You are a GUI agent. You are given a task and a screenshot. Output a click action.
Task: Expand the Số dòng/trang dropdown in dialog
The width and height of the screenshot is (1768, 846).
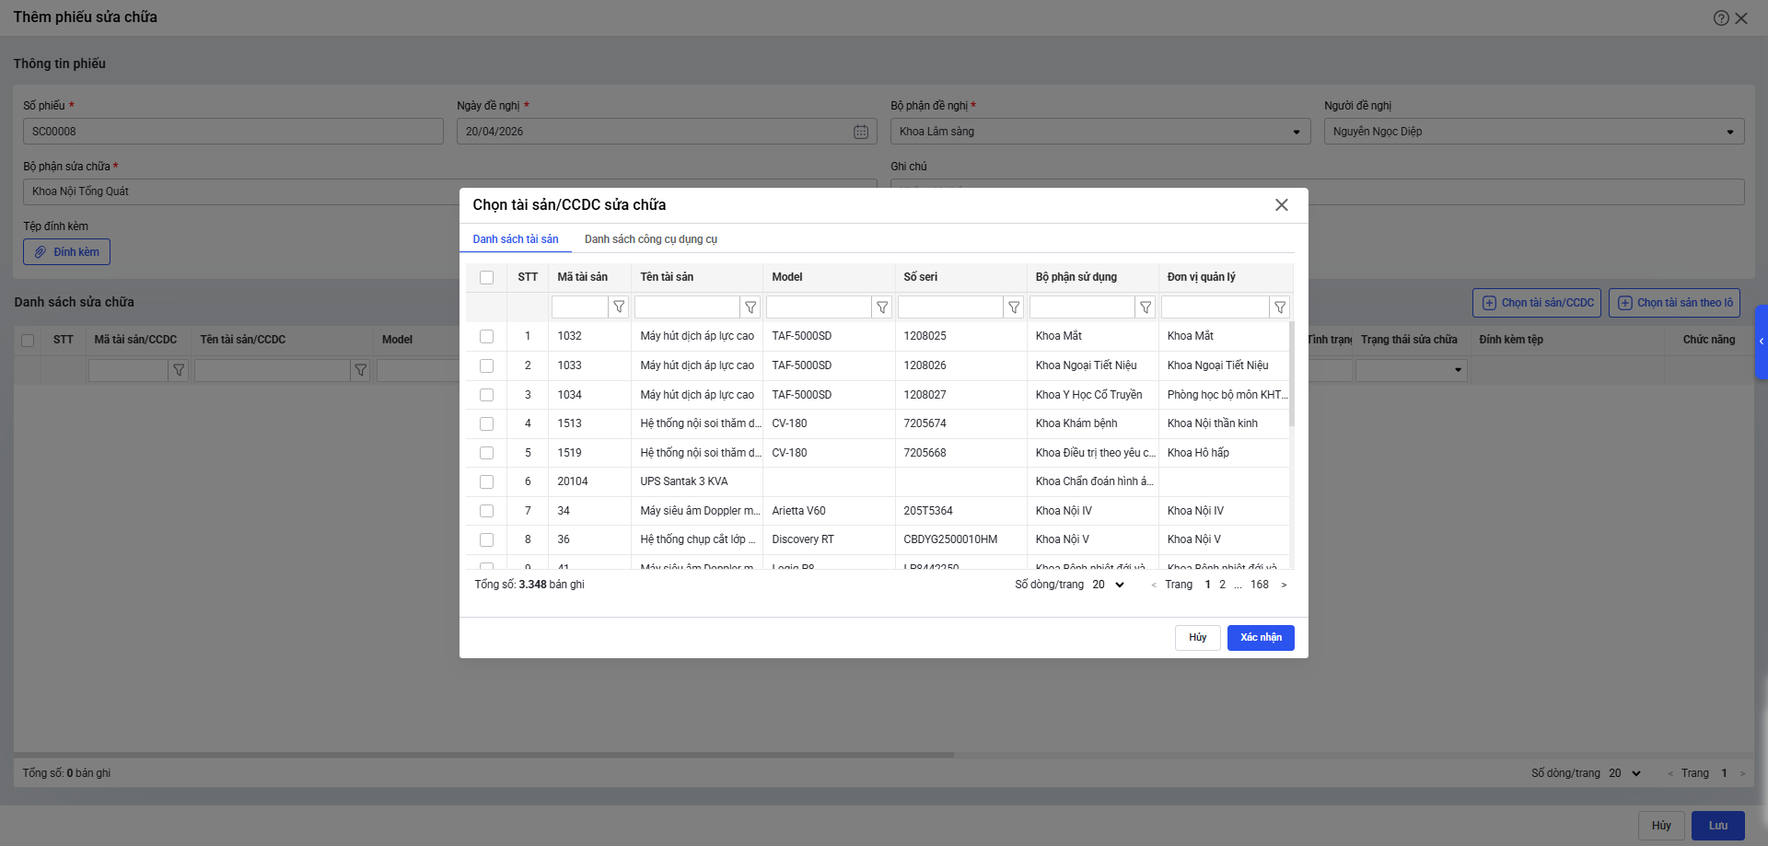click(1109, 585)
